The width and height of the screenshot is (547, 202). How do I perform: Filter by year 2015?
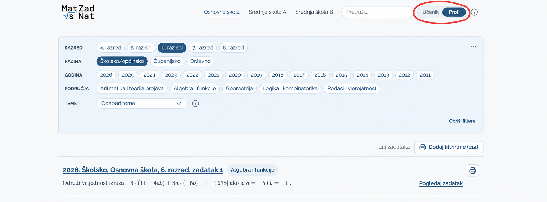341,75
